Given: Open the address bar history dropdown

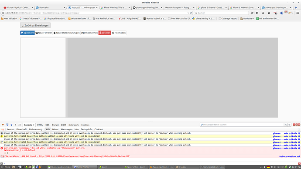Looking at the screenshot, I should tap(188, 13).
